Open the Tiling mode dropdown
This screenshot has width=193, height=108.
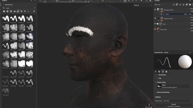pyautogui.click(x=178, y=101)
